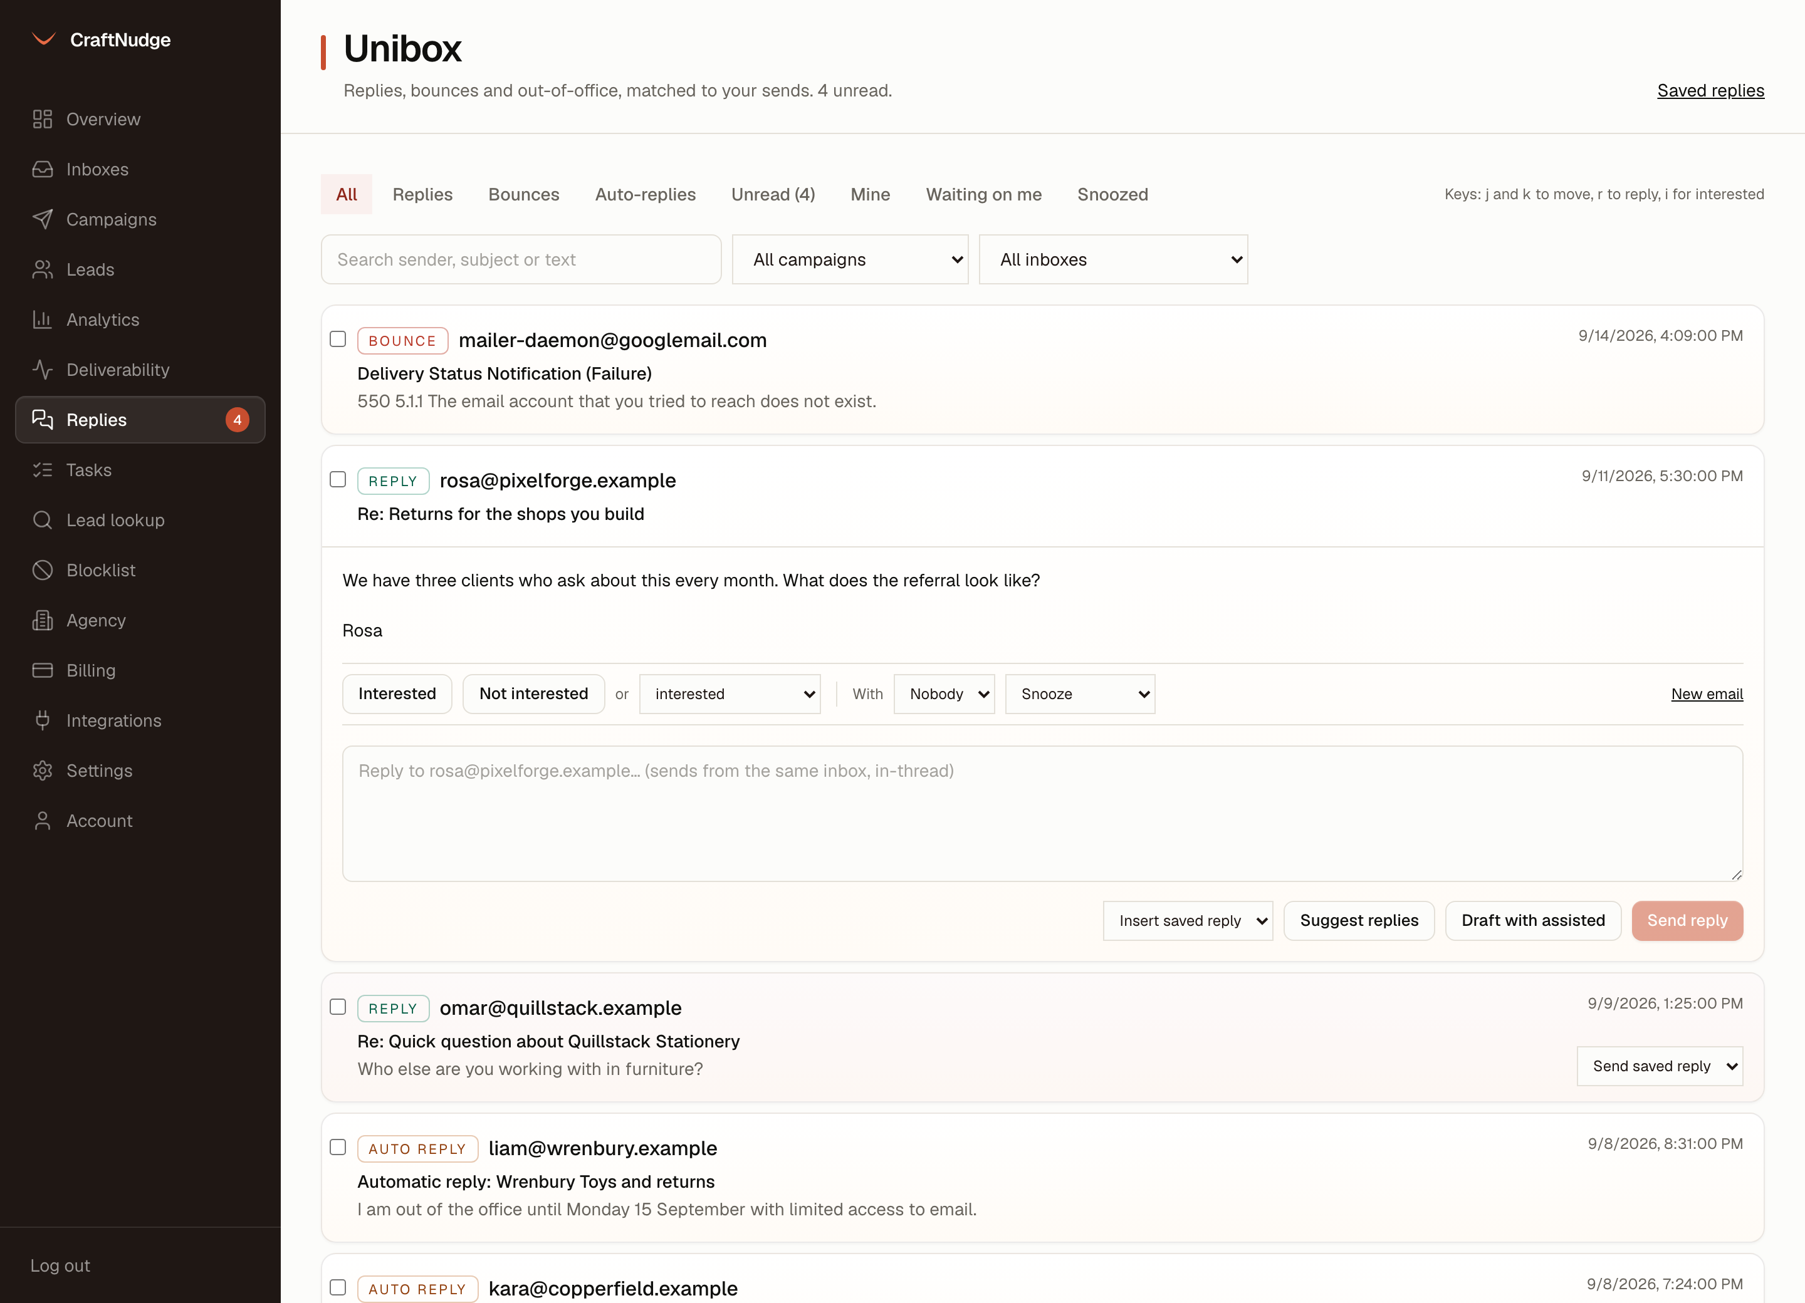The height and width of the screenshot is (1303, 1805).
Task: Click the AUTO REPLY tag on liam's message
Action: coord(418,1149)
